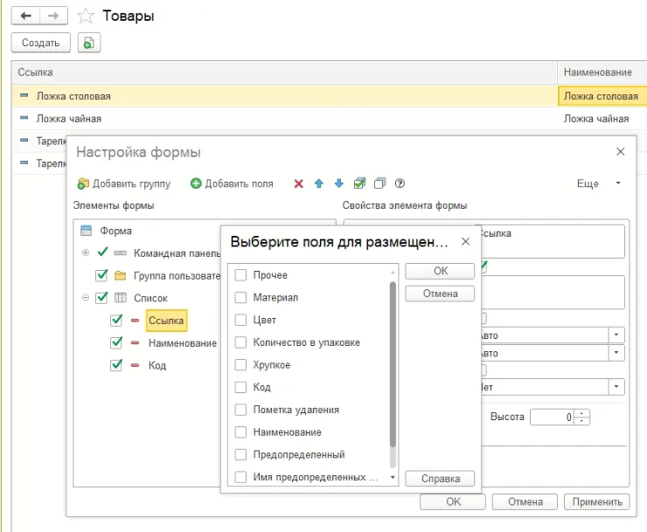Enable the Материал field checkbox
Image resolution: width=647 pixels, height=532 pixels.
pyautogui.click(x=241, y=298)
